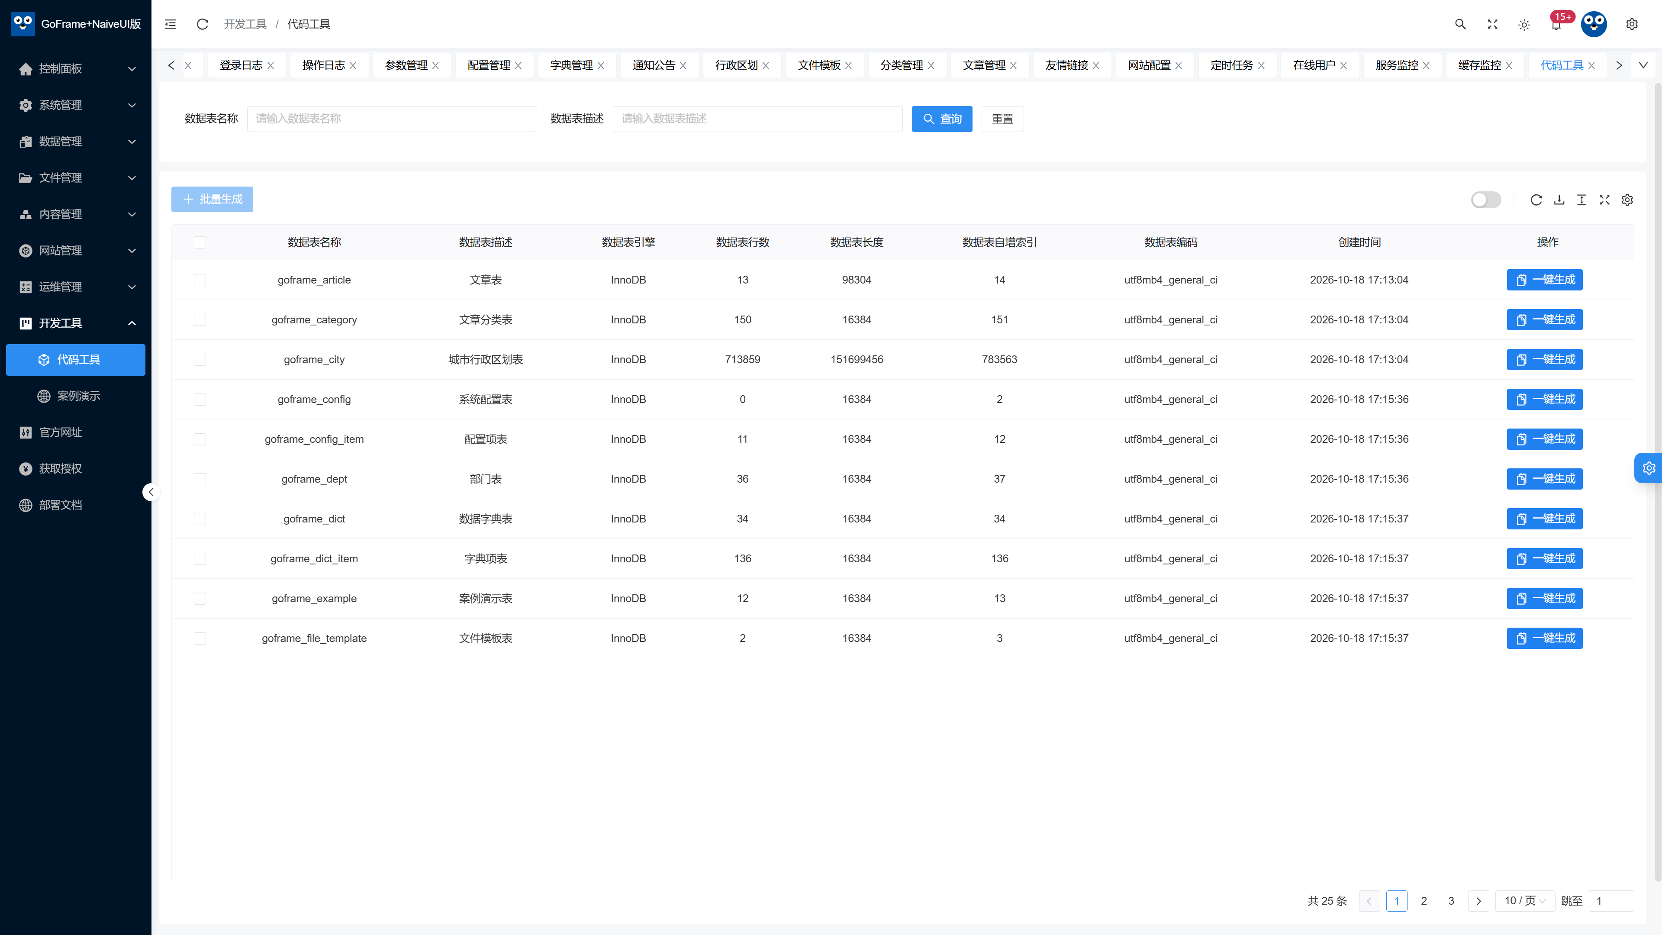Open the user avatar menu

pos(1594,24)
